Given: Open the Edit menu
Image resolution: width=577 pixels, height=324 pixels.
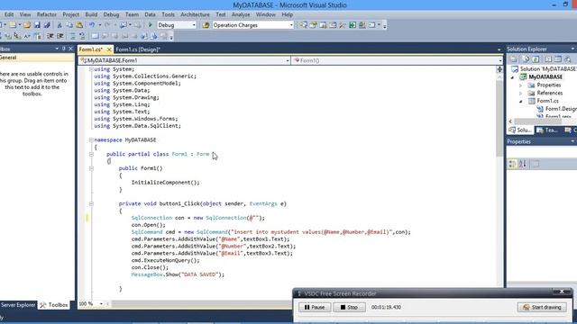Looking at the screenshot, I should [9, 14].
